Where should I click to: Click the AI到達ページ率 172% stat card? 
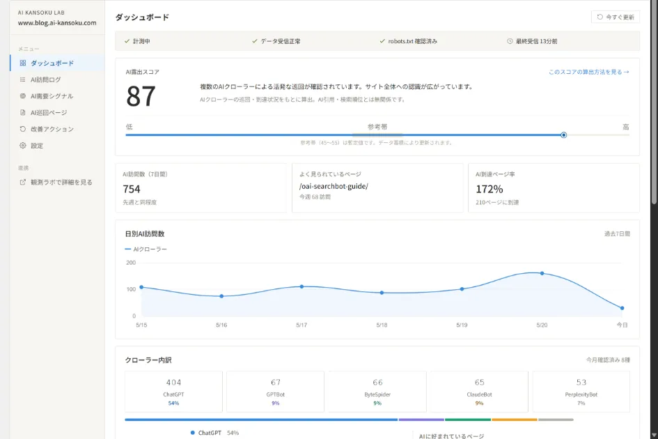(x=554, y=187)
